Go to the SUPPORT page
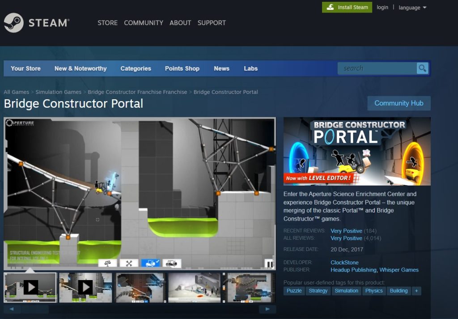The width and height of the screenshot is (458, 319). click(212, 23)
